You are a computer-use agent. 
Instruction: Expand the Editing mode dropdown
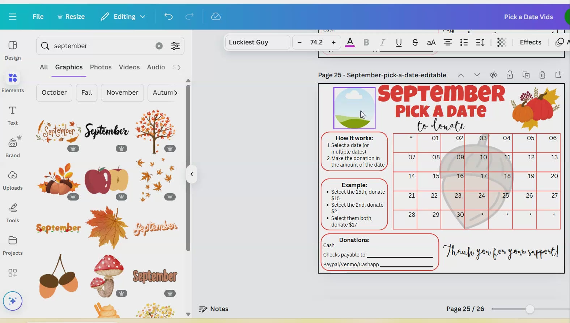[x=123, y=17]
